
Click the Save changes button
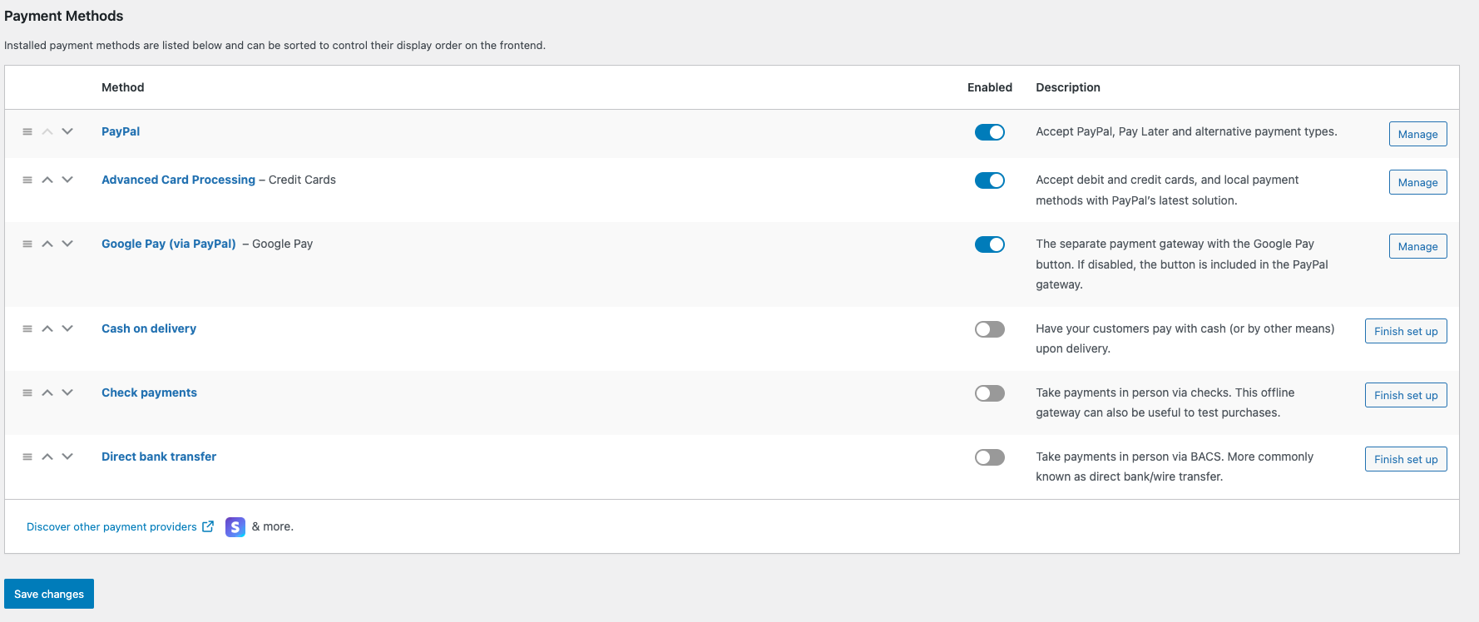tap(49, 594)
